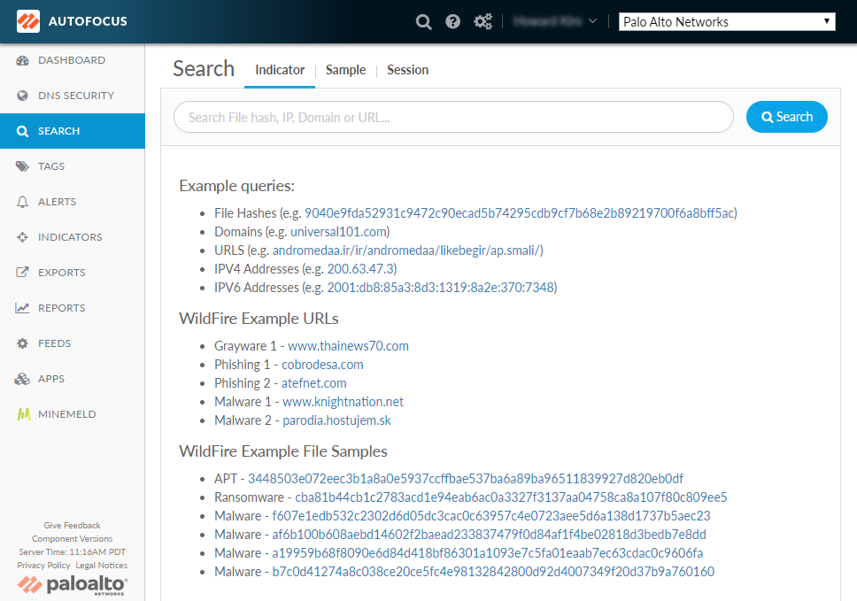Image resolution: width=857 pixels, height=601 pixels.
Task: Open the help question mark icon
Action: coord(453,21)
